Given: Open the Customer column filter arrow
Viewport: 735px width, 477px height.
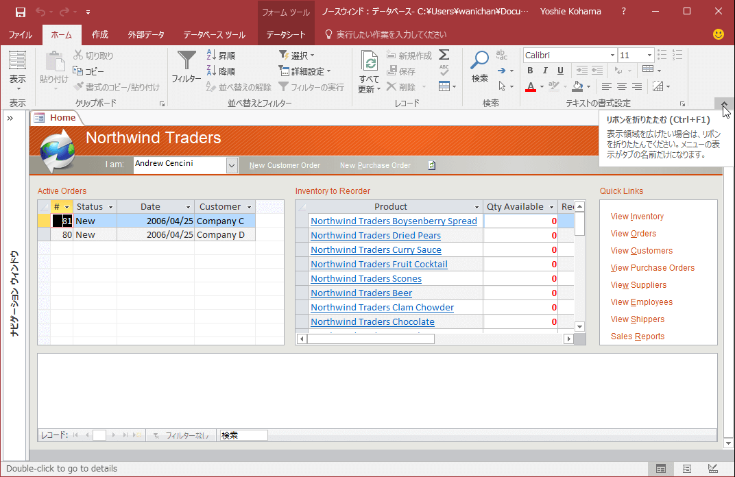Looking at the screenshot, I should pyautogui.click(x=250, y=207).
